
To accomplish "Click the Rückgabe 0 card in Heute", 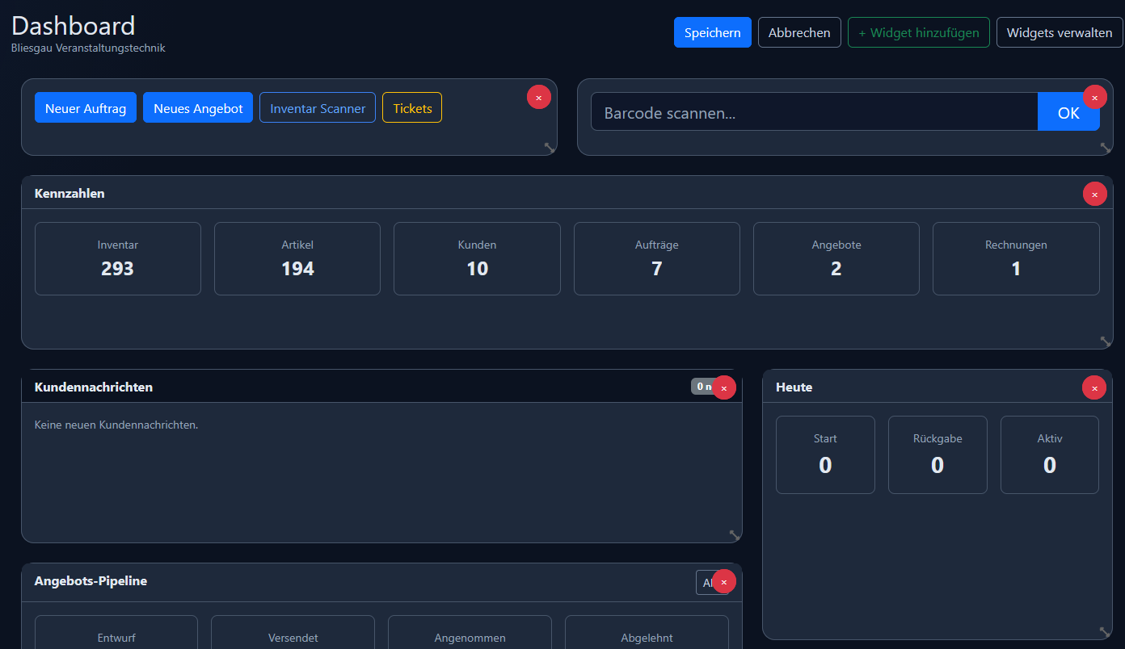I will coord(937,455).
